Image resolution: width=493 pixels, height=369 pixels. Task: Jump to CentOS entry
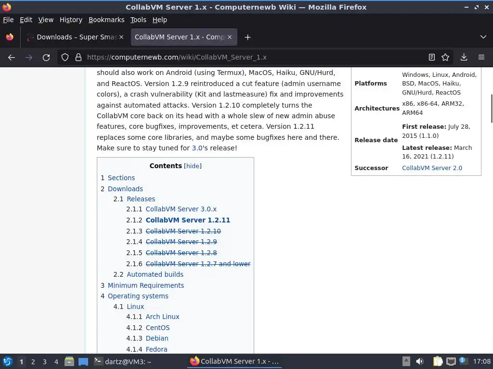158,328
